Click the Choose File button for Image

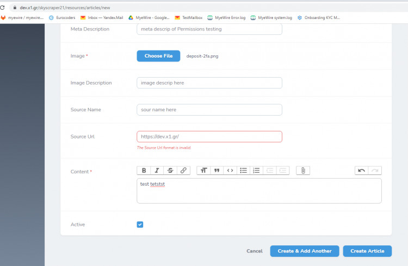tap(158, 56)
